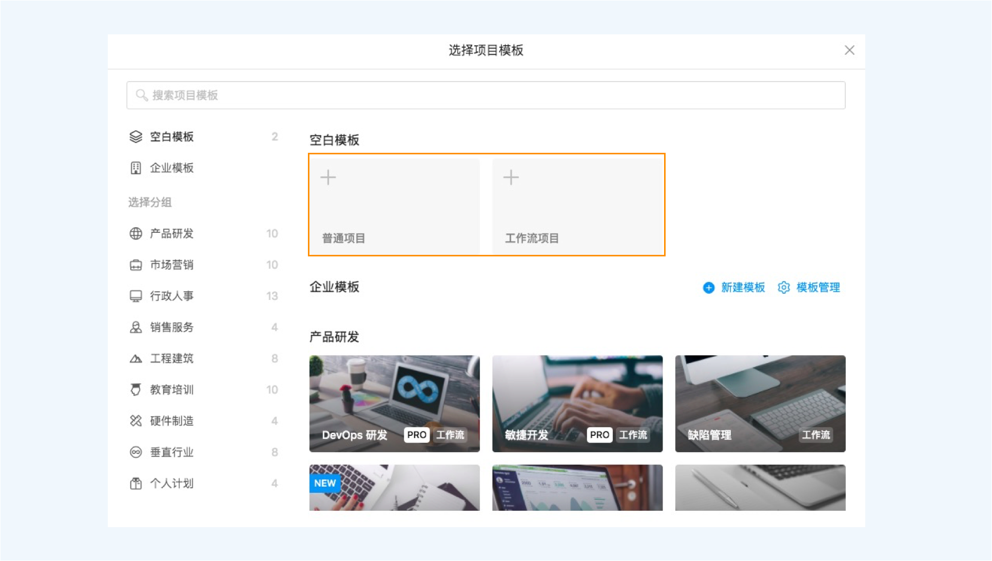
Task: Click the NEW badge on the template
Action: pyautogui.click(x=324, y=483)
